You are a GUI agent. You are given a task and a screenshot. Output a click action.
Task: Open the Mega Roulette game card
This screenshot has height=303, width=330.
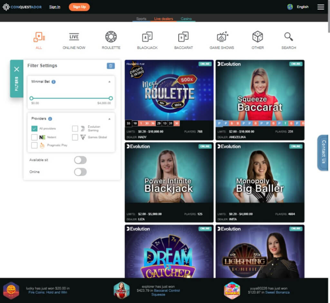click(169, 100)
